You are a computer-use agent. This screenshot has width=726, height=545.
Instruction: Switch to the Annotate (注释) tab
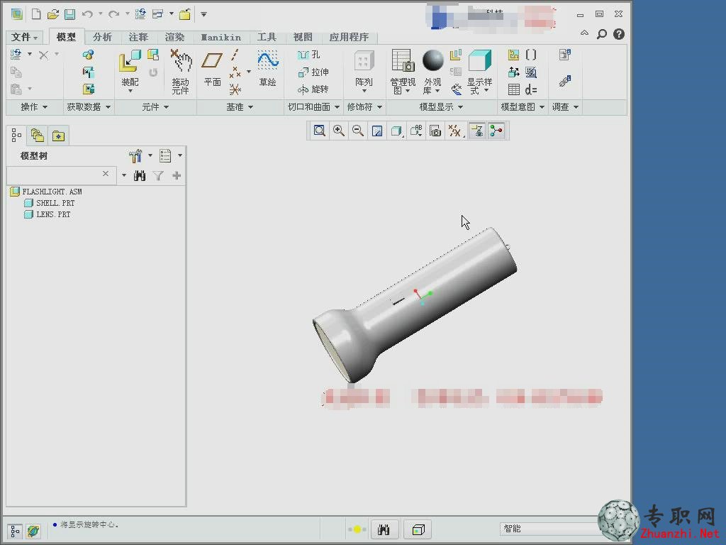[138, 37]
